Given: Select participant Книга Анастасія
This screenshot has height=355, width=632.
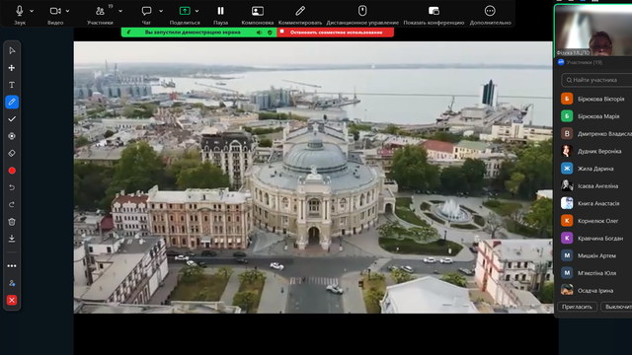Looking at the screenshot, I should click(x=596, y=203).
